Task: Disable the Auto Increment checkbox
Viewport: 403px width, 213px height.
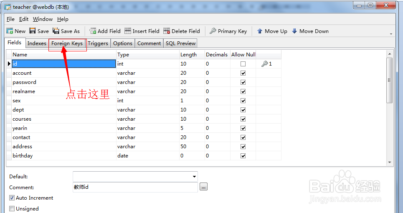Action: point(12,198)
